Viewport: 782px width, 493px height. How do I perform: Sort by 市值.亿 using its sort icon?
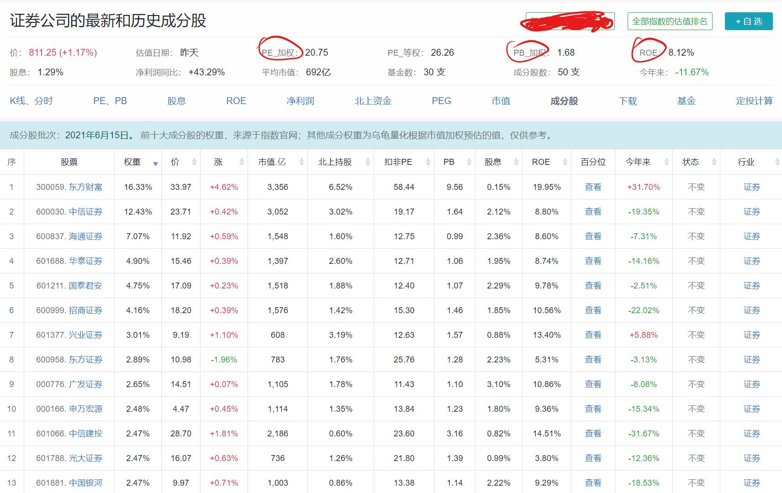click(301, 162)
